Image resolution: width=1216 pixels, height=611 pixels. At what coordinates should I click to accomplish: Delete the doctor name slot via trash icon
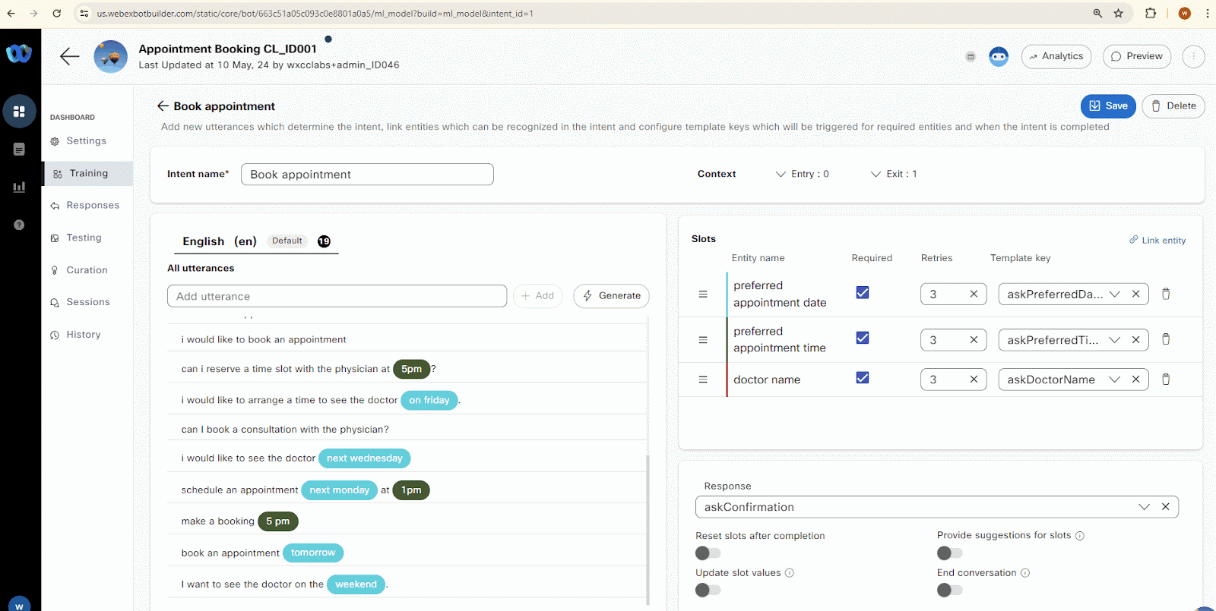(1166, 380)
